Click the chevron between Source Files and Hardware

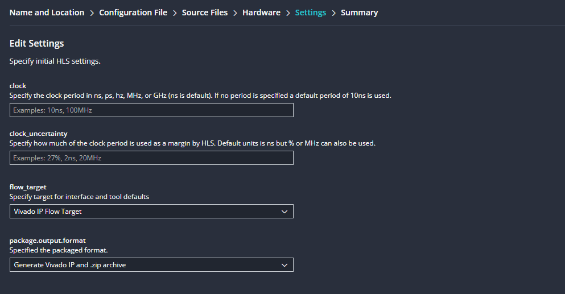[235, 13]
